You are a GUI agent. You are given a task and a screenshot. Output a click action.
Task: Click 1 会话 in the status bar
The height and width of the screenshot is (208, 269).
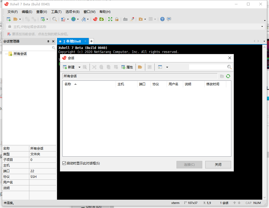[224, 203]
